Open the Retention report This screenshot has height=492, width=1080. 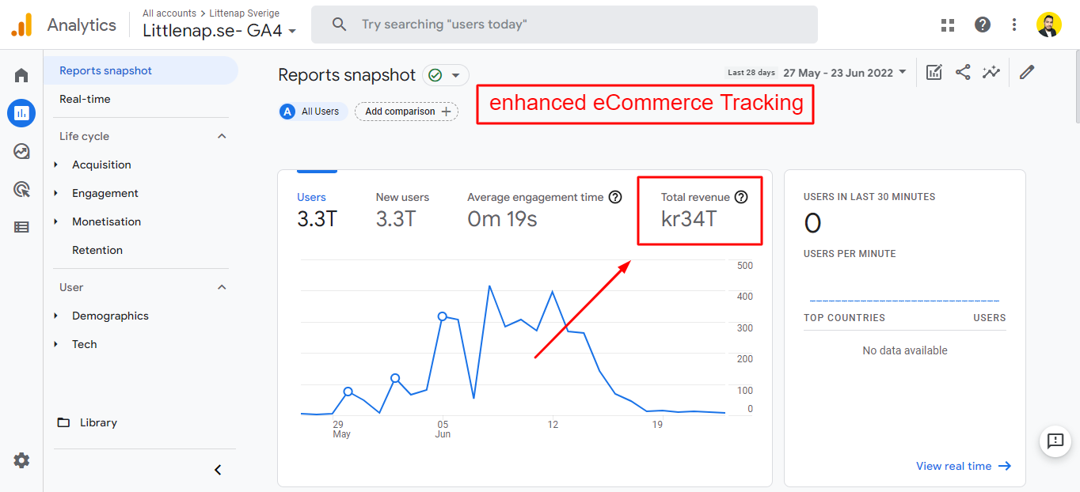tap(97, 250)
